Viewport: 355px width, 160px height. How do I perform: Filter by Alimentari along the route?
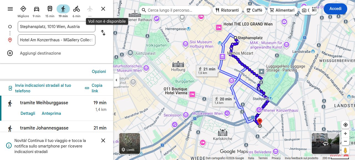click(x=283, y=10)
